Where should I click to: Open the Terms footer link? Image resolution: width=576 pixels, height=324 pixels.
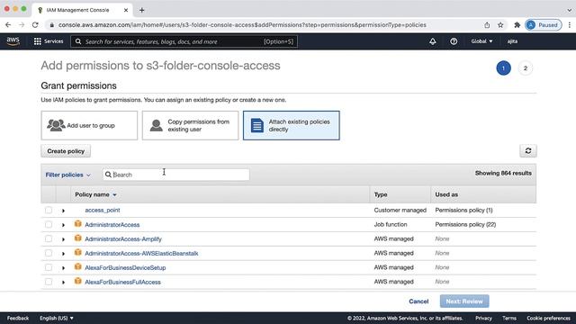coord(509,318)
